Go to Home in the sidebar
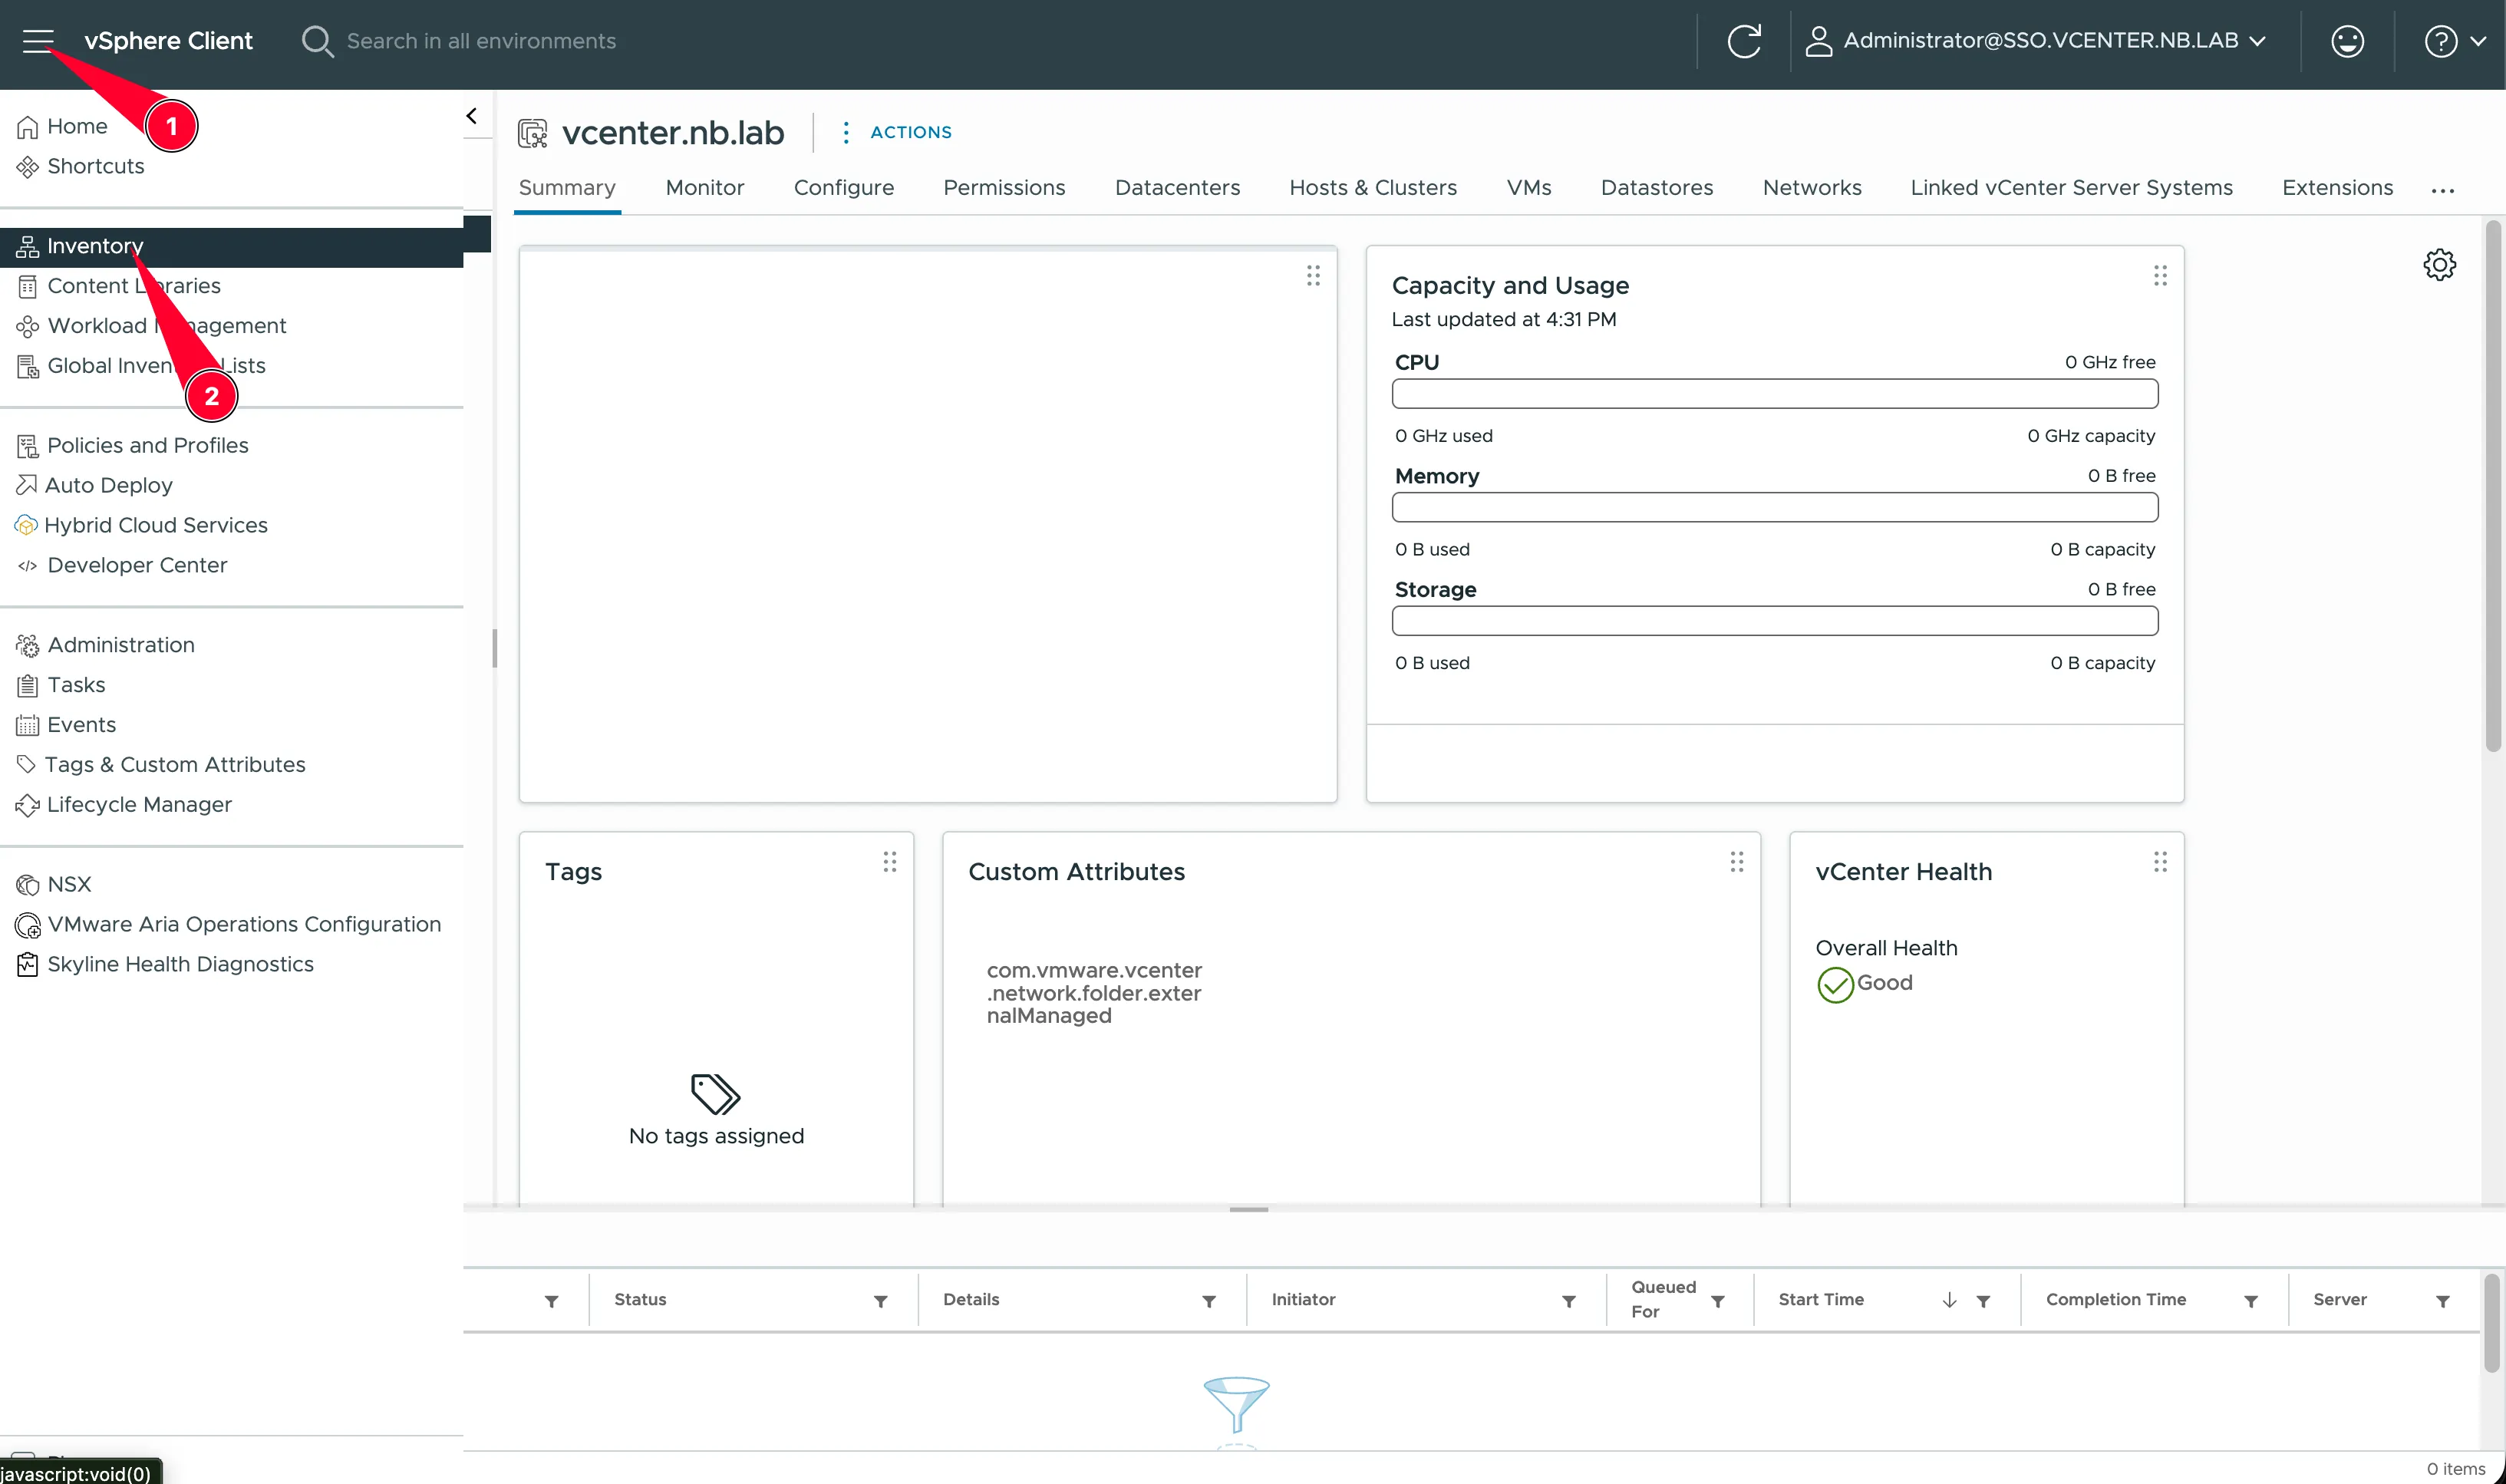Image resolution: width=2506 pixels, height=1484 pixels. pos(62,126)
